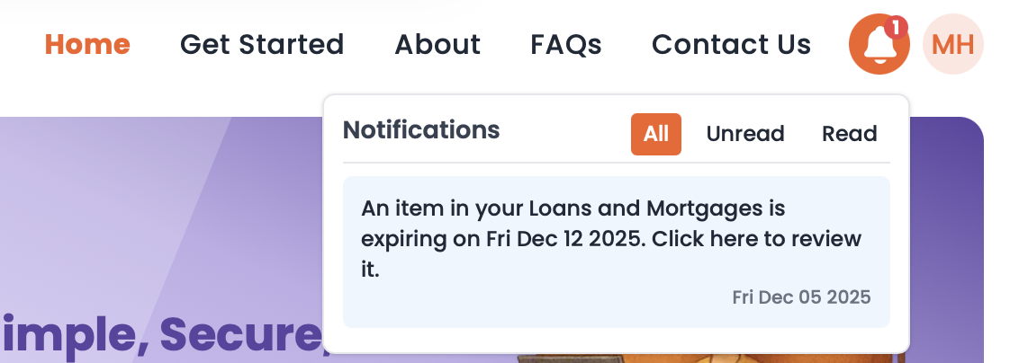The width and height of the screenshot is (1010, 363).
Task: Go to the Home nav link
Action: point(87,44)
